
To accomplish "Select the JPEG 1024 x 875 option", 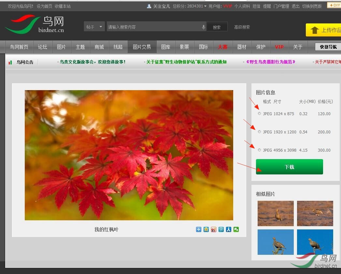I will pos(260,114).
